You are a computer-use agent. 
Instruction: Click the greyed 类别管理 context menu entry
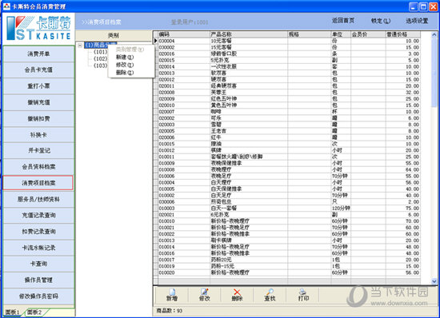tap(131, 50)
